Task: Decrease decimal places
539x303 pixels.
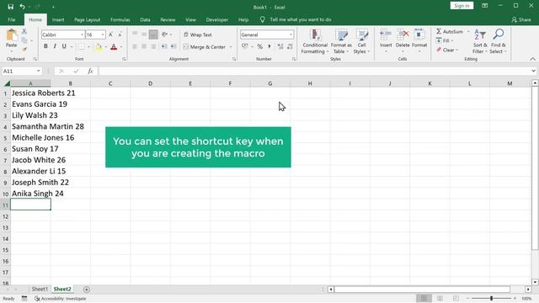Action: coord(290,46)
